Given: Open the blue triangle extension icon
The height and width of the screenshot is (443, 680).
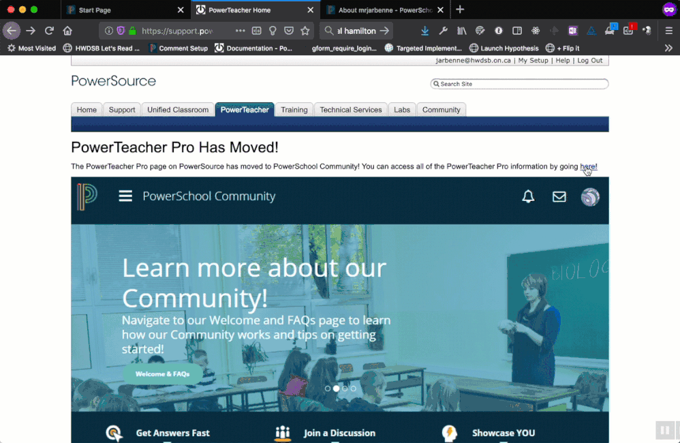Looking at the screenshot, I should 591,31.
